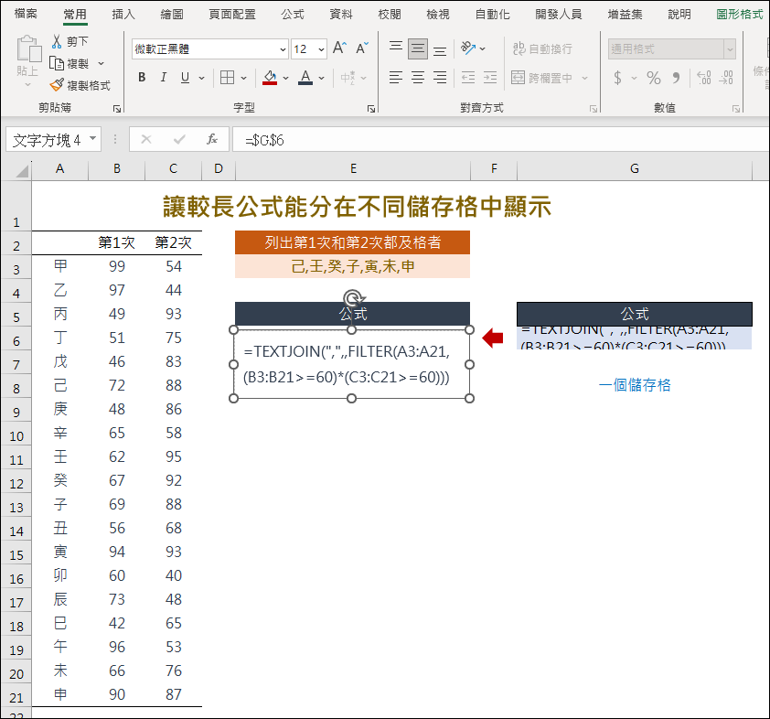Switch to the 圖形格式 (Shape Format) tab
770x719 pixels.
click(740, 14)
